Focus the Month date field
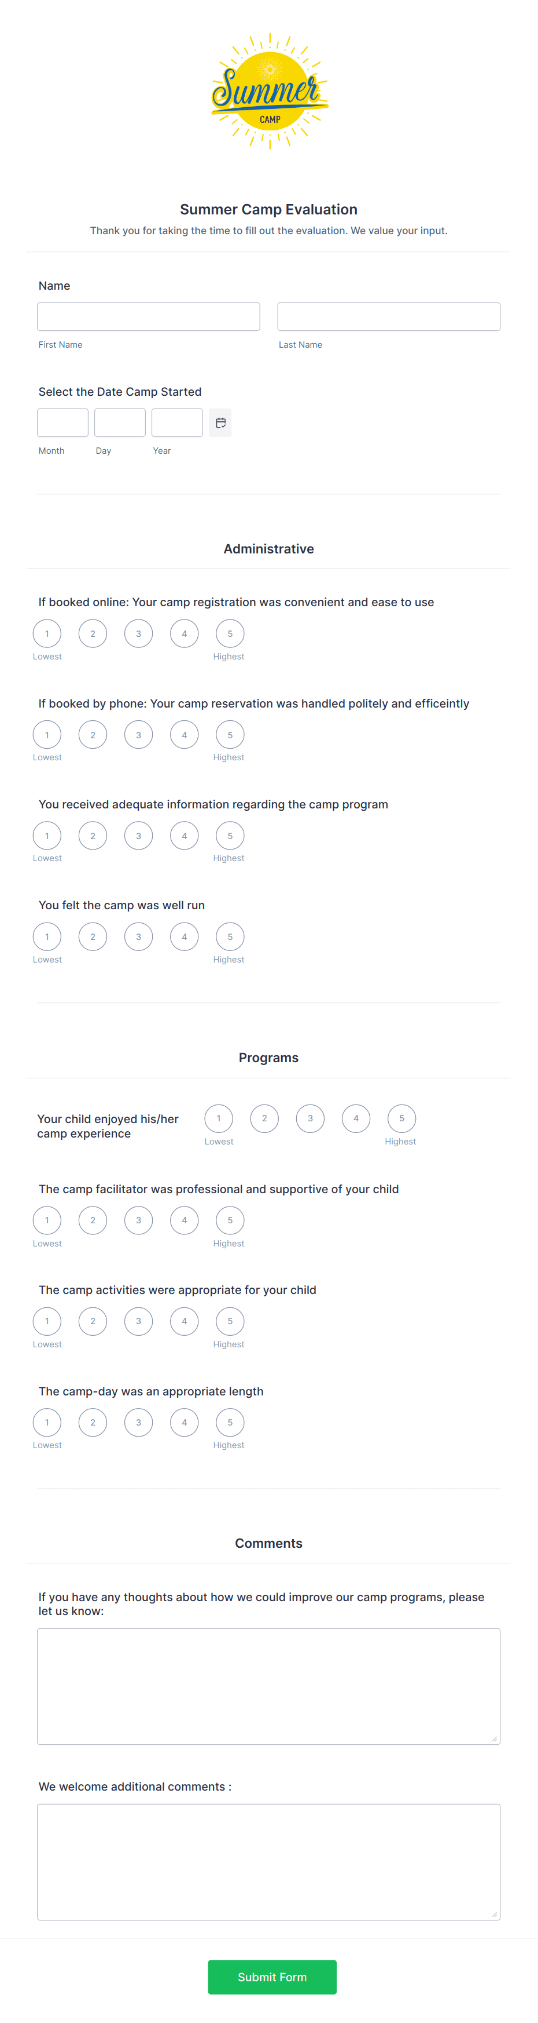538x2023 pixels. [x=62, y=422]
